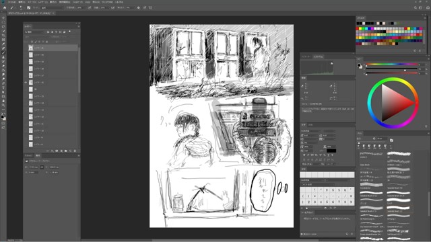The height and width of the screenshot is (242, 431).
Task: Open the 編集 menu
Action: click(x=22, y=2)
